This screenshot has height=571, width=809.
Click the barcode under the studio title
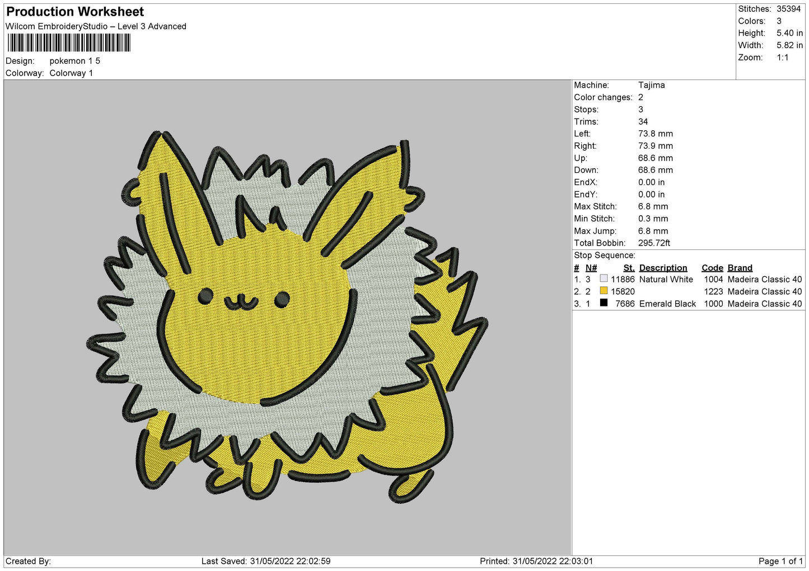click(69, 43)
